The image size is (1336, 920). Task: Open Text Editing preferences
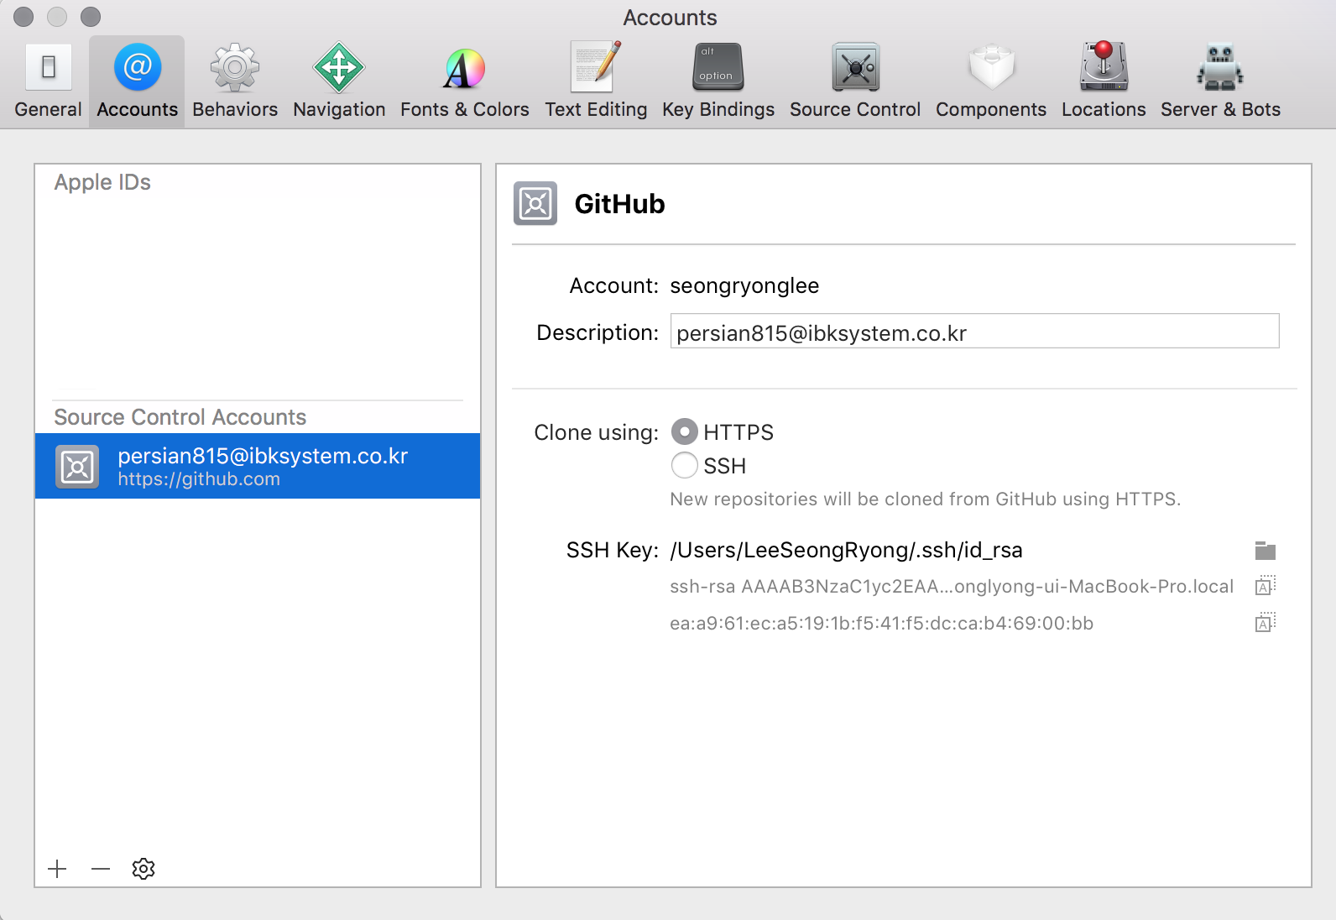pyautogui.click(x=596, y=81)
